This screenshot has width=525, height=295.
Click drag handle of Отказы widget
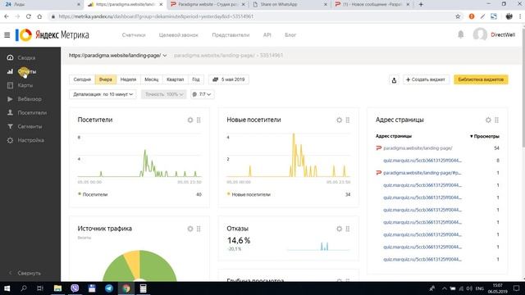348,229
